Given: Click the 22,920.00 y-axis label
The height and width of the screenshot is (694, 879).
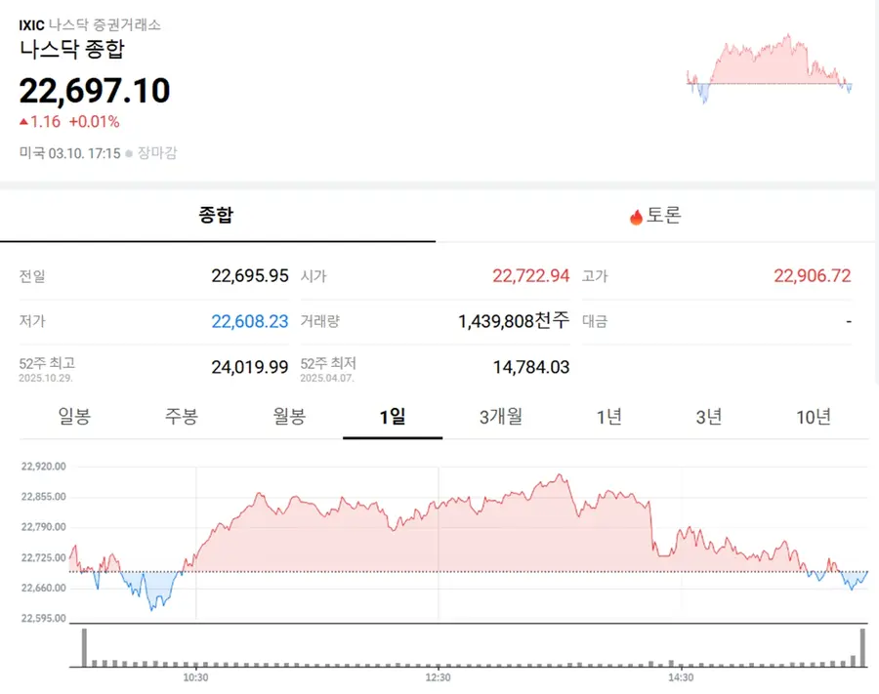Looking at the screenshot, I should [43, 467].
